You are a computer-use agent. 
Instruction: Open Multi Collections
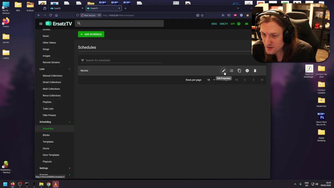coord(51,89)
